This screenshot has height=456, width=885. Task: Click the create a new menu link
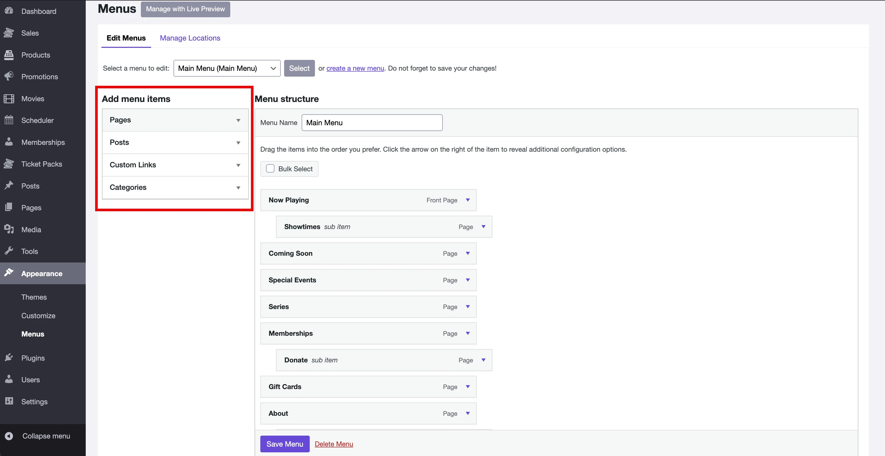[355, 68]
